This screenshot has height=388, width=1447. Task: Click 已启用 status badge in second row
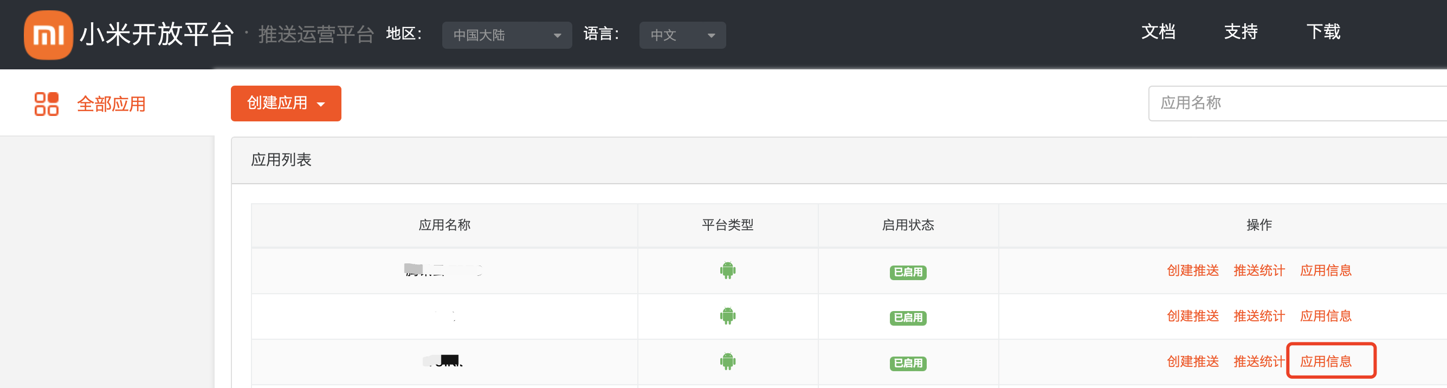(x=908, y=318)
